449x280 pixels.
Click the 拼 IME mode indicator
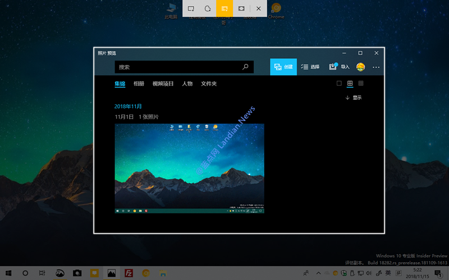coord(398,273)
